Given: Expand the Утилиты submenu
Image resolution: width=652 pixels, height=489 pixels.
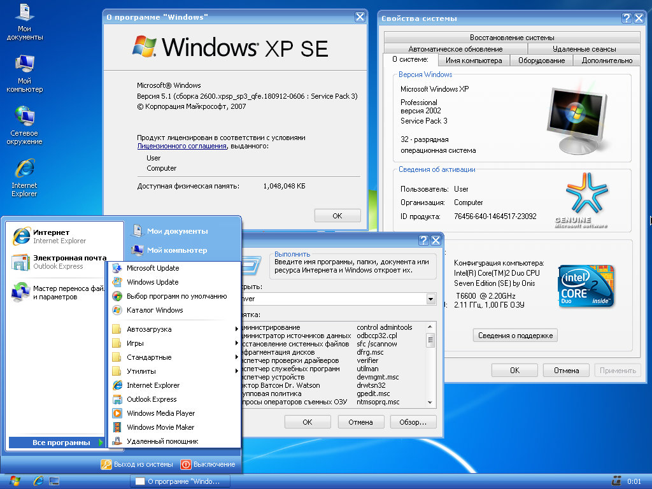Looking at the screenshot, I should (174, 371).
